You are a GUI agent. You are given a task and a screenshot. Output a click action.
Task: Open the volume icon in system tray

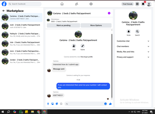[x=132, y=112]
